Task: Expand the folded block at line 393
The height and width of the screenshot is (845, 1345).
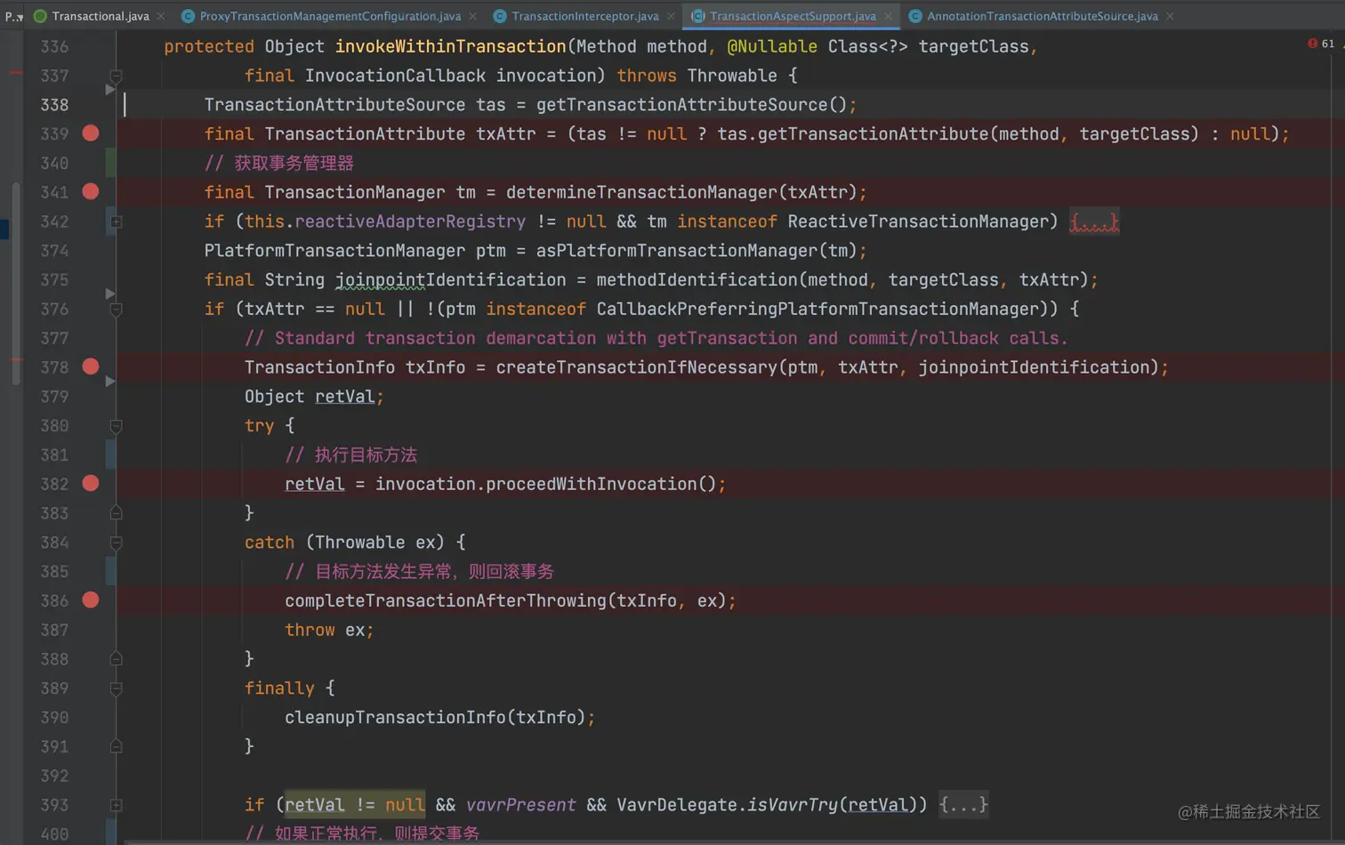Action: pos(116,805)
